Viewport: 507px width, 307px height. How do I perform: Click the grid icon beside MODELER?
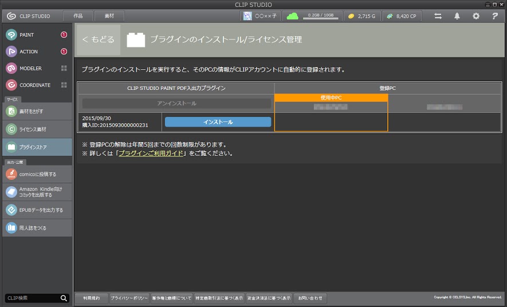coord(64,68)
